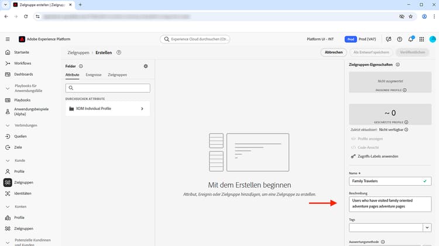This screenshot has width=439, height=246.
Task: Open Anwendungsbeispiele (Alpha) in the sidebar
Action: coord(32,111)
